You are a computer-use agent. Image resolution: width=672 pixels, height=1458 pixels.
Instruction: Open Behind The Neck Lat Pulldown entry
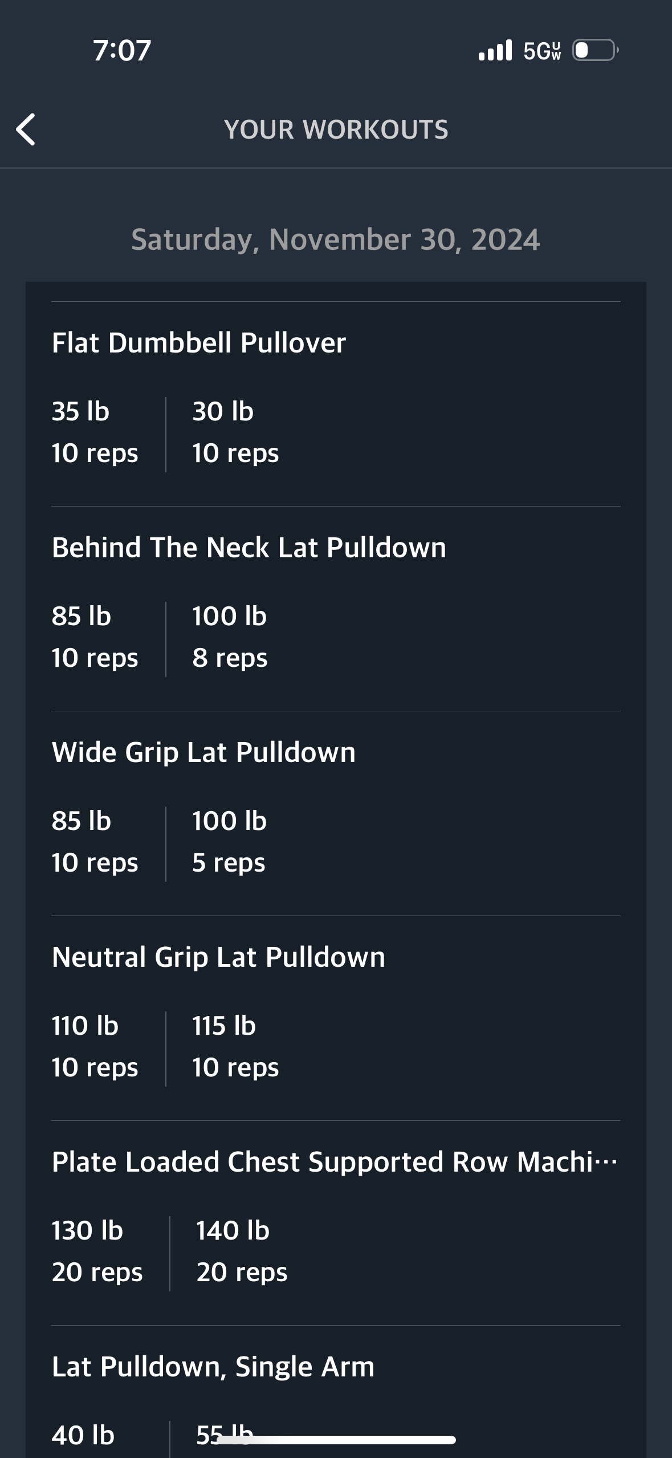point(249,548)
